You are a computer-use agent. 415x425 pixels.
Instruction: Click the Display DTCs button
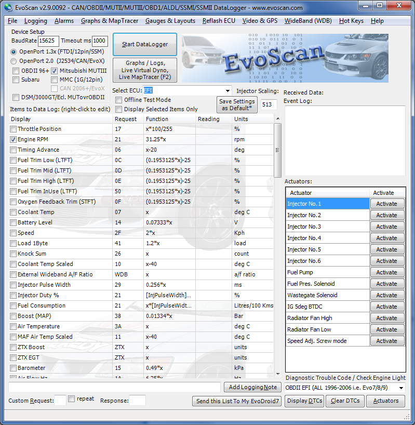coord(304,401)
